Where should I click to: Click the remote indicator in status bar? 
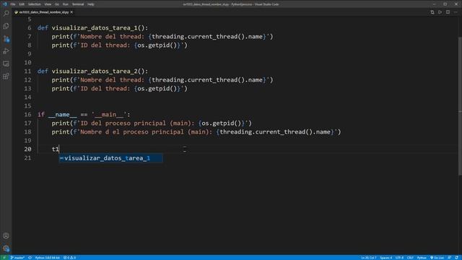pyautogui.click(x=4, y=258)
